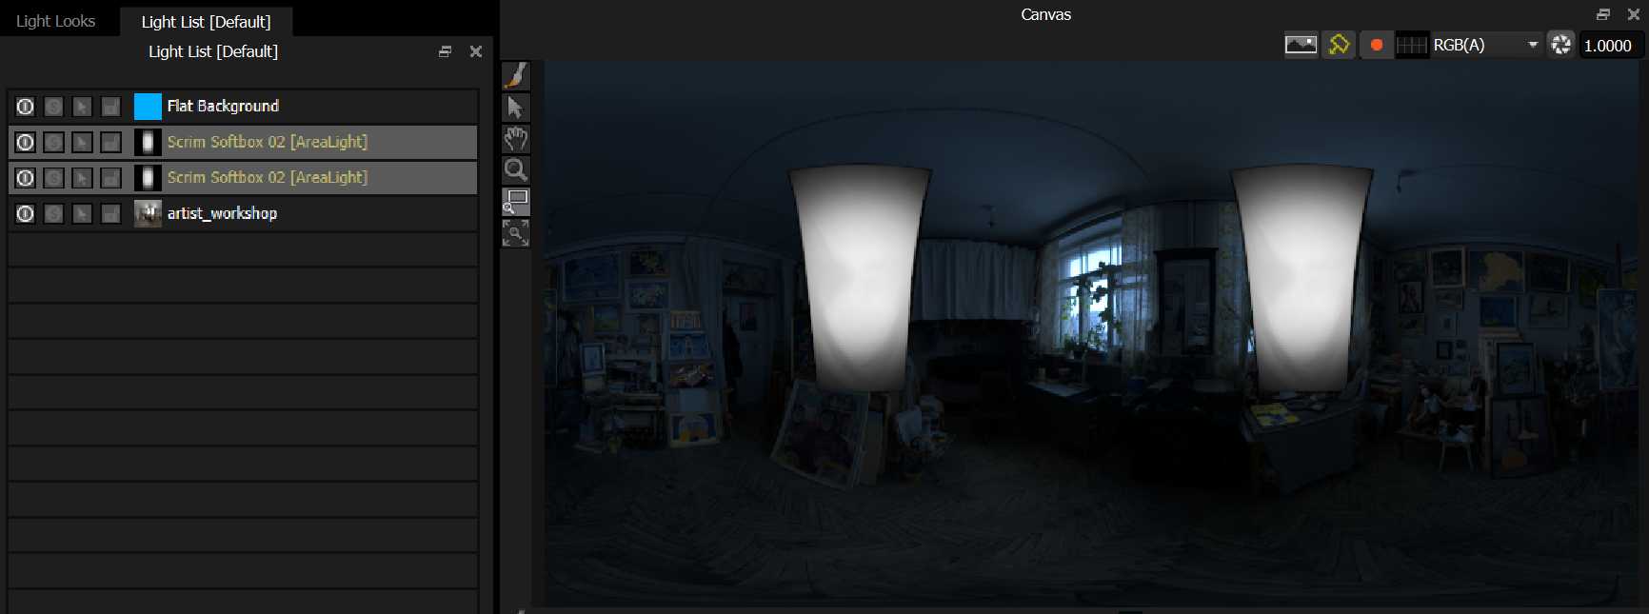Select the Zoom magnifier tool

pos(515,169)
